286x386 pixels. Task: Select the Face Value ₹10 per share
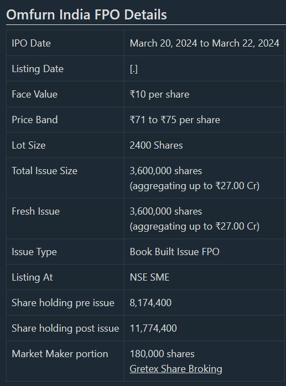pyautogui.click(x=159, y=94)
